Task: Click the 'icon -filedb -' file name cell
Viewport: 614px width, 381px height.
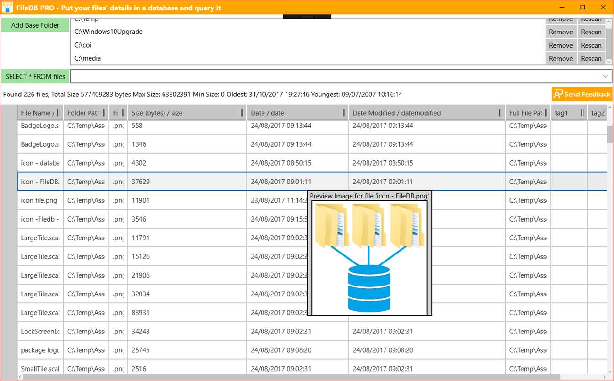Action: [x=41, y=219]
